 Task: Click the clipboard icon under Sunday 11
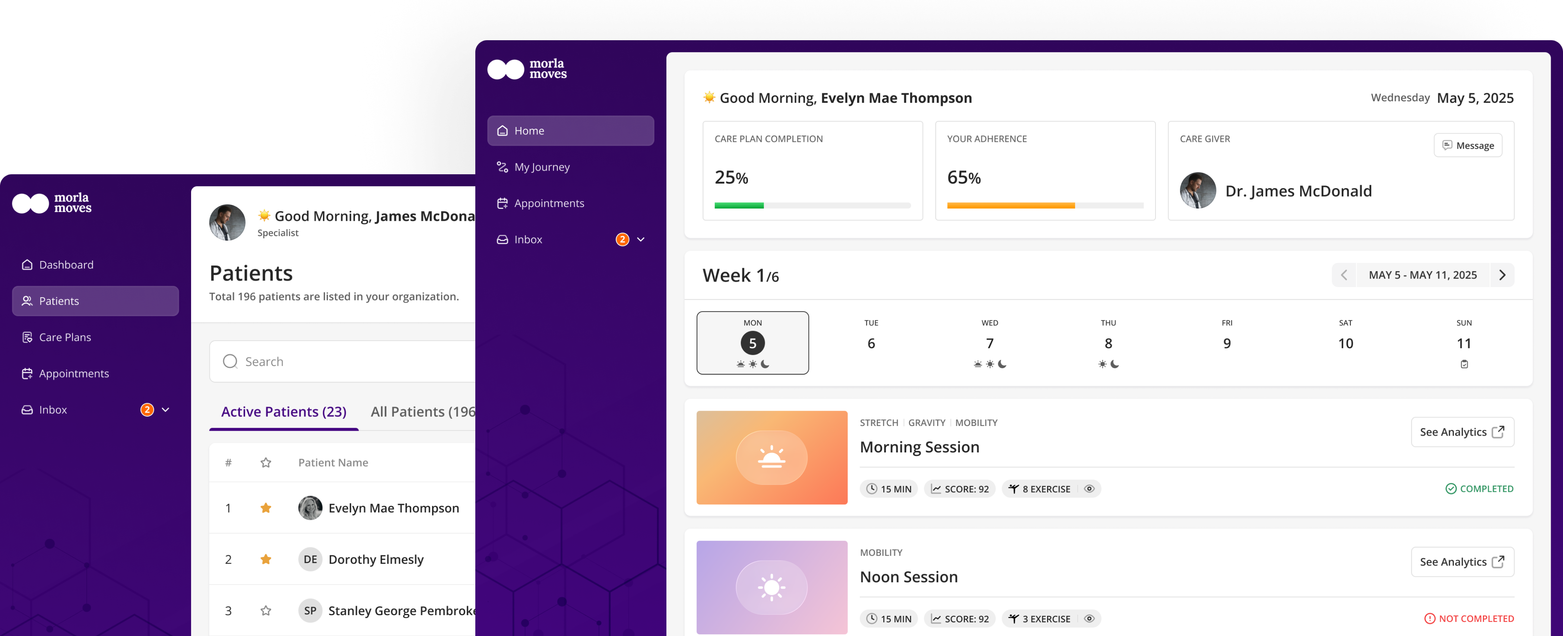click(x=1464, y=365)
